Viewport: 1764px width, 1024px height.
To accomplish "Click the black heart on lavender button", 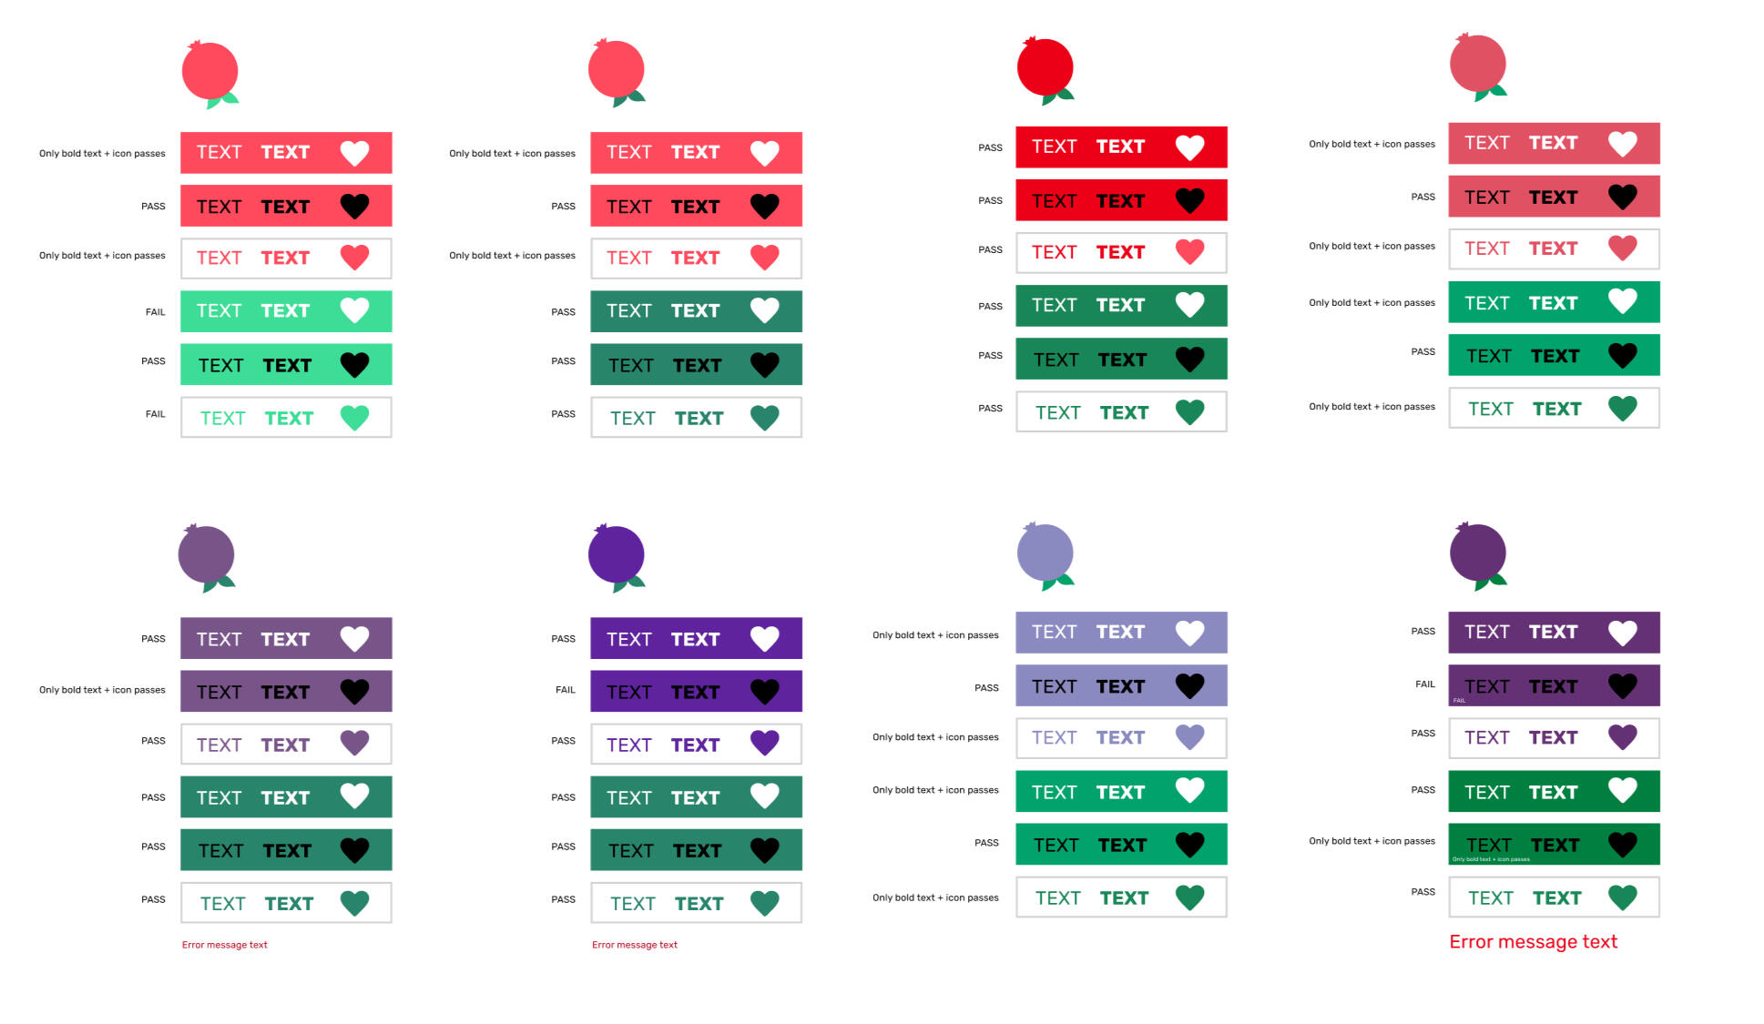I will coord(1189,685).
